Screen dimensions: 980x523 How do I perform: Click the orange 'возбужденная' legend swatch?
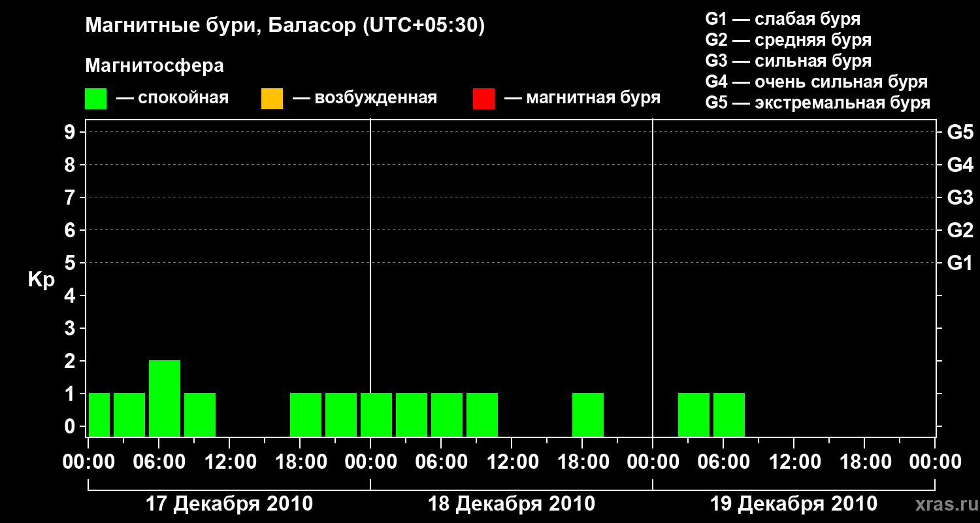pos(272,99)
